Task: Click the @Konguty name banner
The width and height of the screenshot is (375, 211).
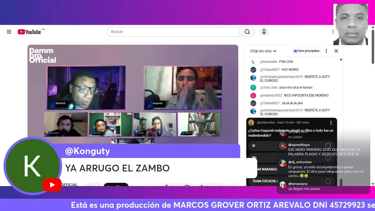Action: tap(87, 151)
